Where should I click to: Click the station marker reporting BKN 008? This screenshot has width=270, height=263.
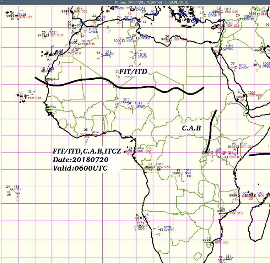(71, 11)
